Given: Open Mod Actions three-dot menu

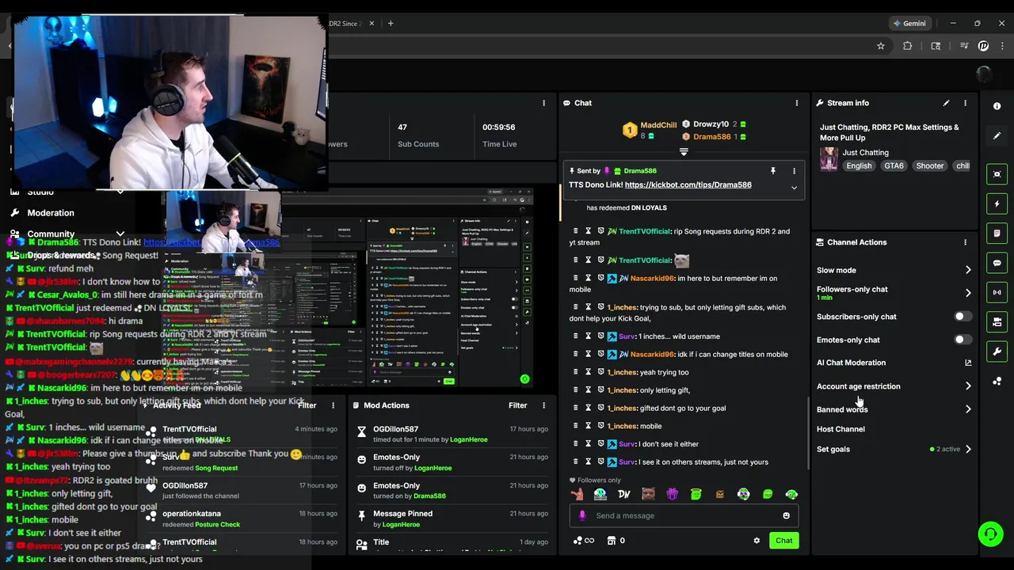Looking at the screenshot, I should [543, 405].
